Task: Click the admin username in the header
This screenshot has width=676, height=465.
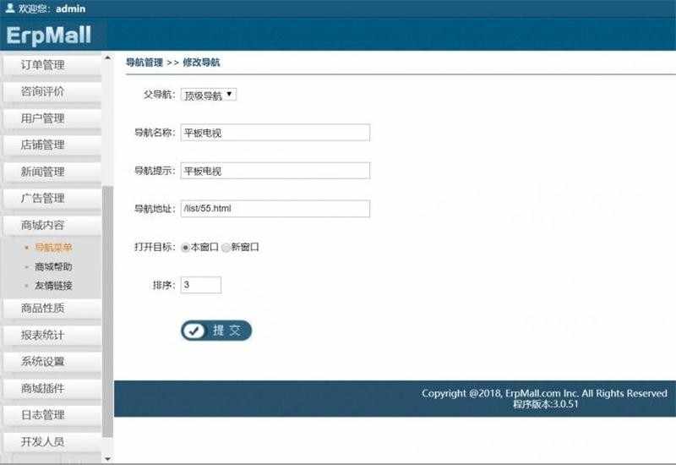Action: pos(71,8)
